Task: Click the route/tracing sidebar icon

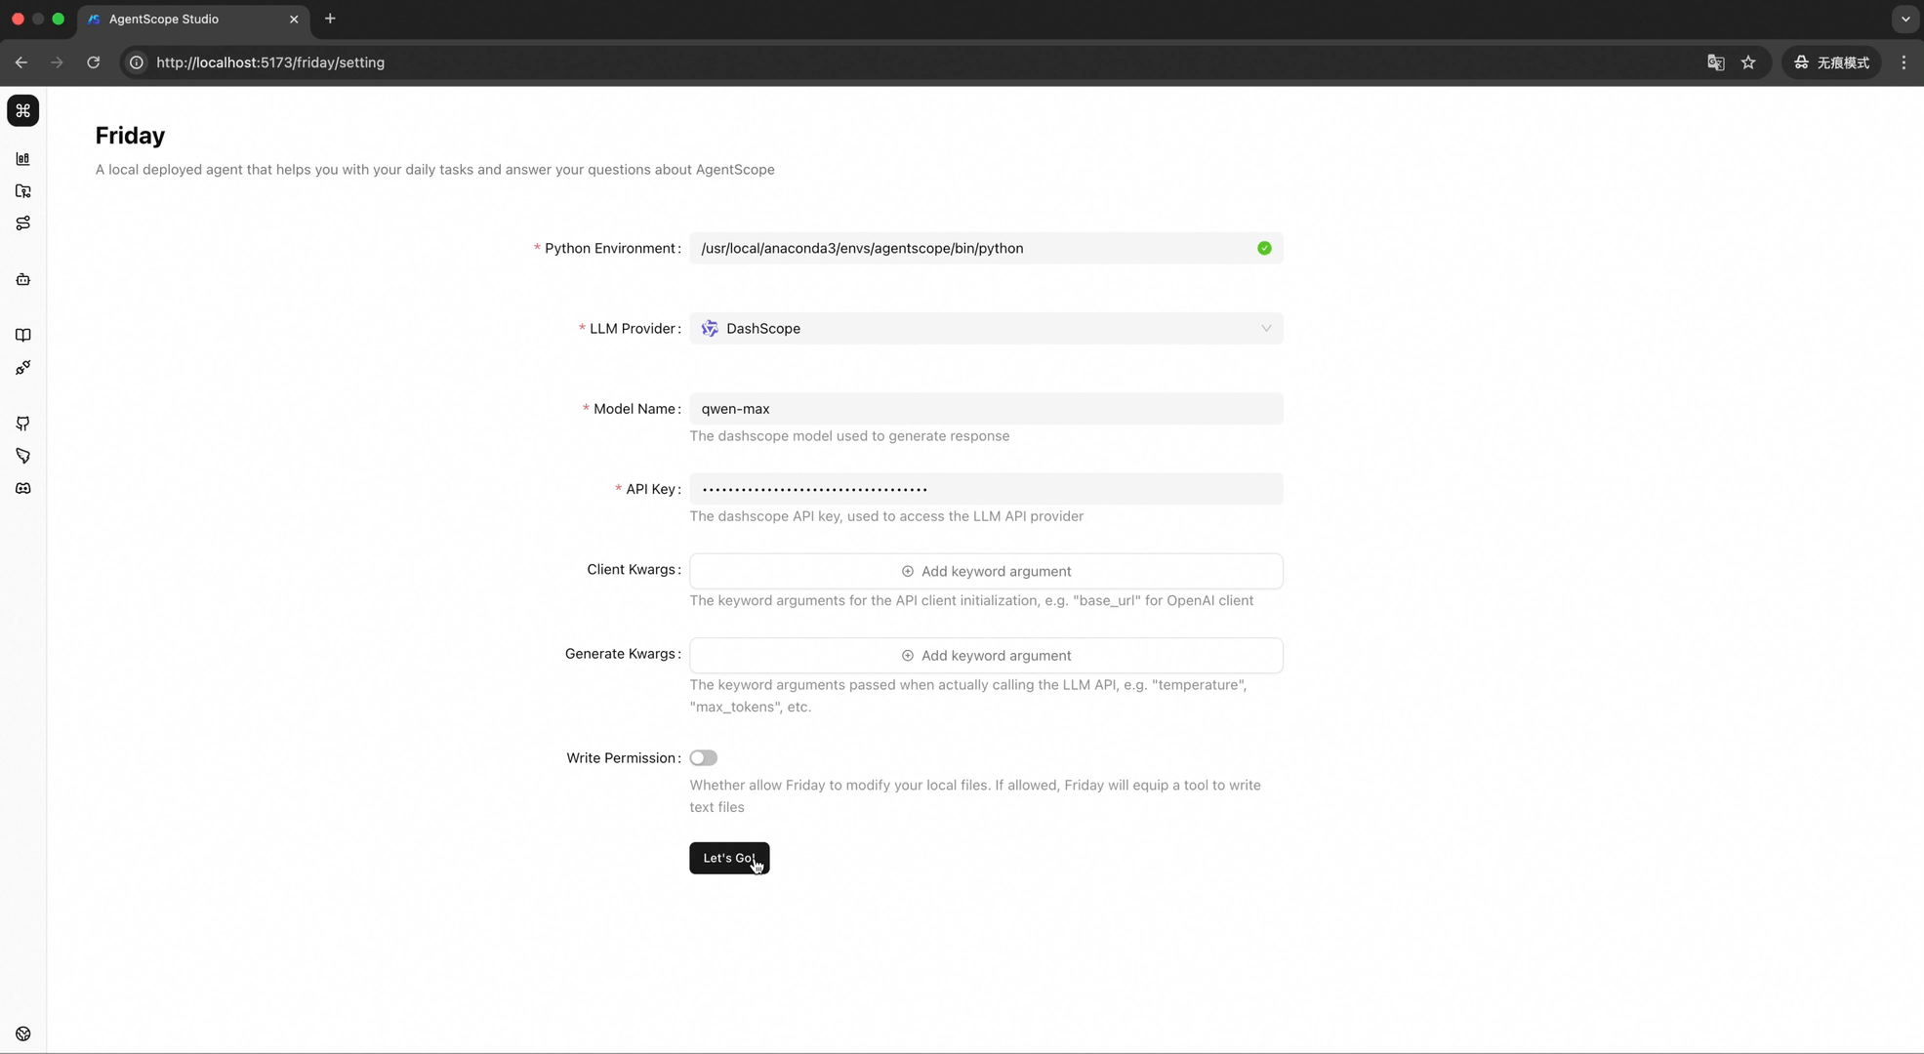Action: click(x=22, y=223)
